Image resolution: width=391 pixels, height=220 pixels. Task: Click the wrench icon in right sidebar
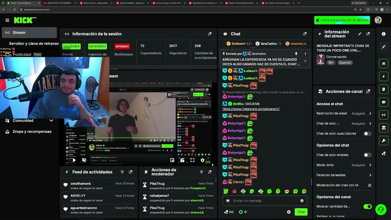point(384,141)
